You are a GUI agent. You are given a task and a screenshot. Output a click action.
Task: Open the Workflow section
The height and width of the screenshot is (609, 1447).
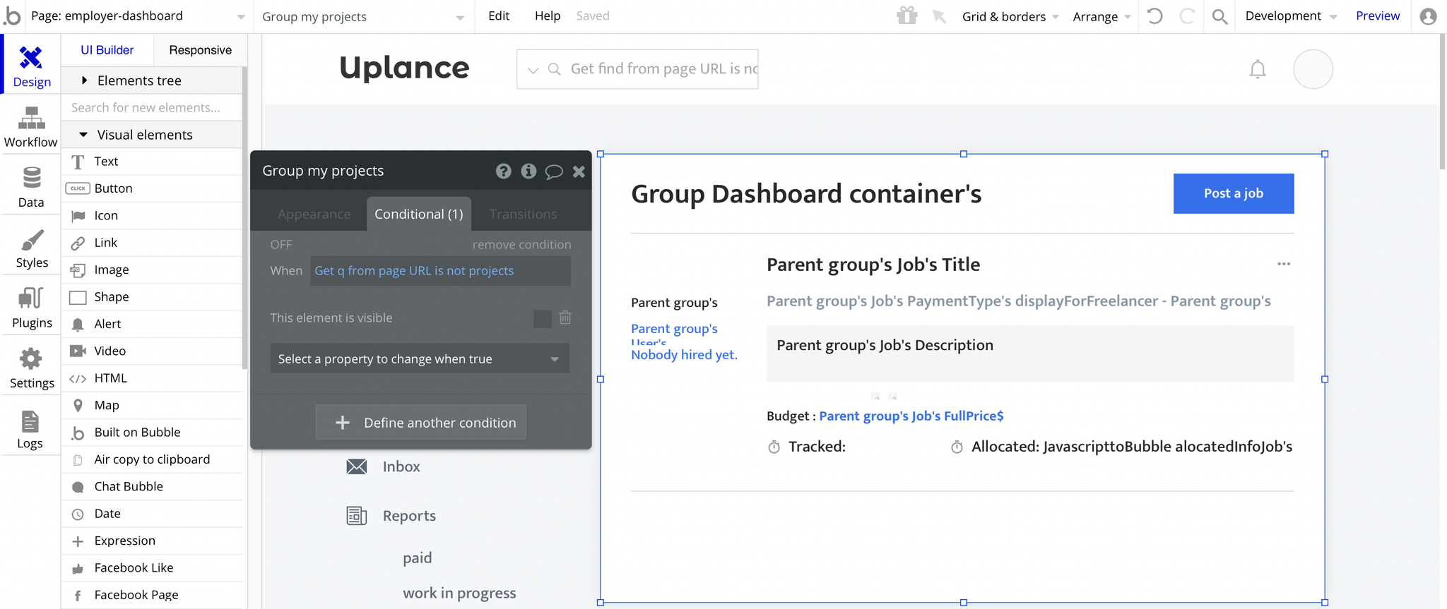point(31,127)
